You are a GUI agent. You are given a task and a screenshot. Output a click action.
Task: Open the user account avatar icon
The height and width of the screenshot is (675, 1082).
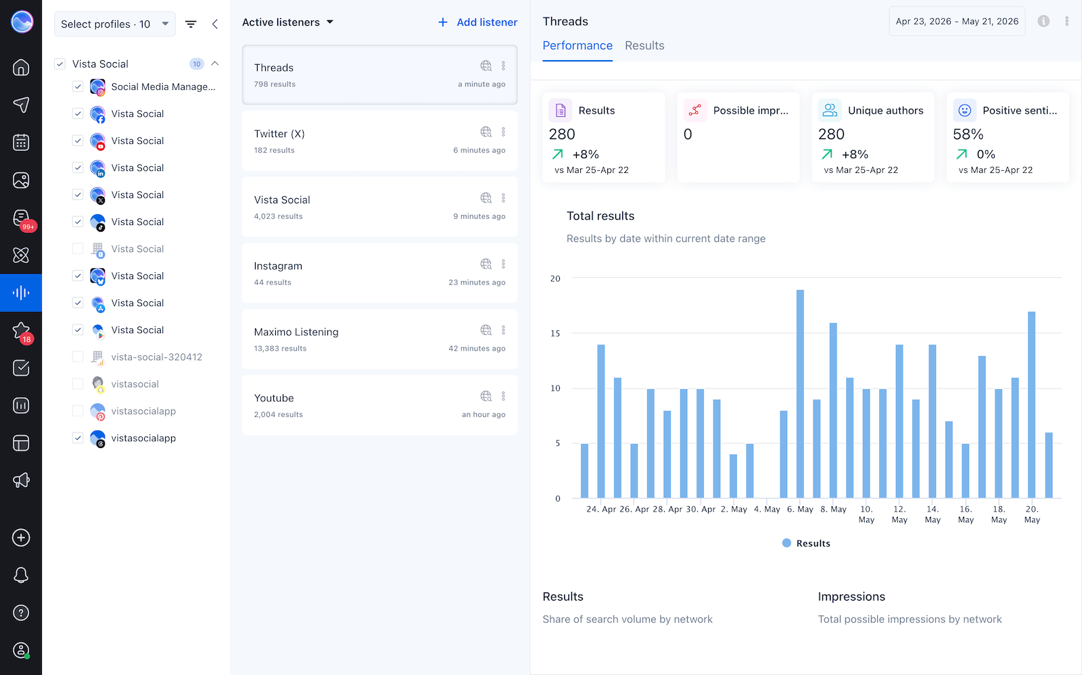click(21, 651)
